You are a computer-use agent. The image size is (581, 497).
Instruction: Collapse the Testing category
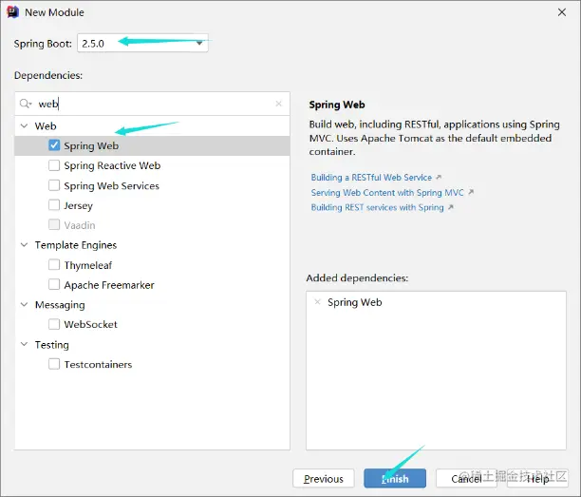pyautogui.click(x=24, y=344)
